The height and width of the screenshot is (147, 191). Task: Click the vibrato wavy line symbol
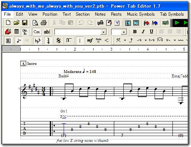(180, 40)
